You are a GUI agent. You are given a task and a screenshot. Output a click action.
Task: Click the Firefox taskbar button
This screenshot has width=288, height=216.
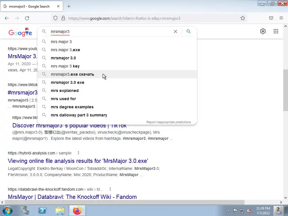(x=77, y=210)
